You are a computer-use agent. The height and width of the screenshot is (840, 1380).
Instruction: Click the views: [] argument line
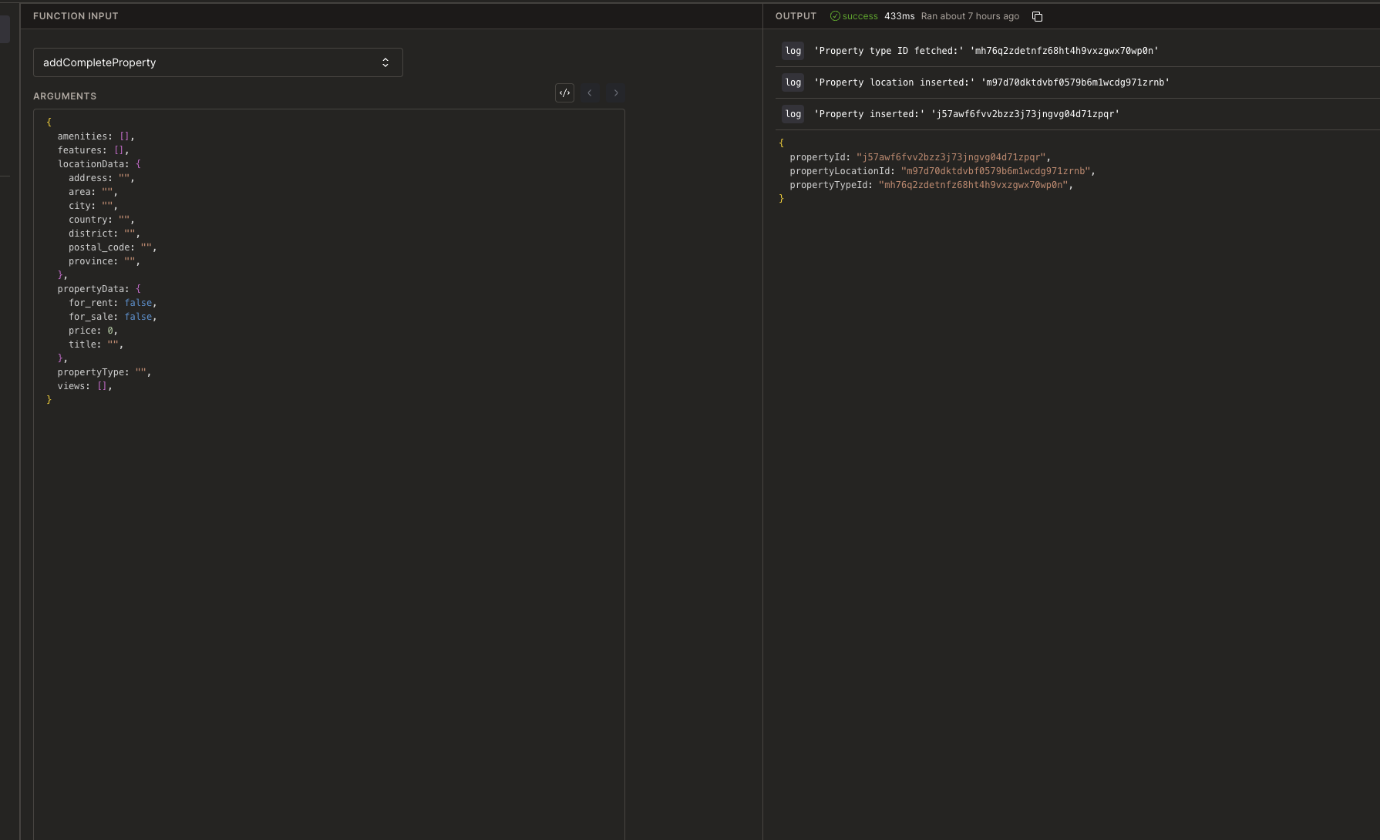pos(85,386)
